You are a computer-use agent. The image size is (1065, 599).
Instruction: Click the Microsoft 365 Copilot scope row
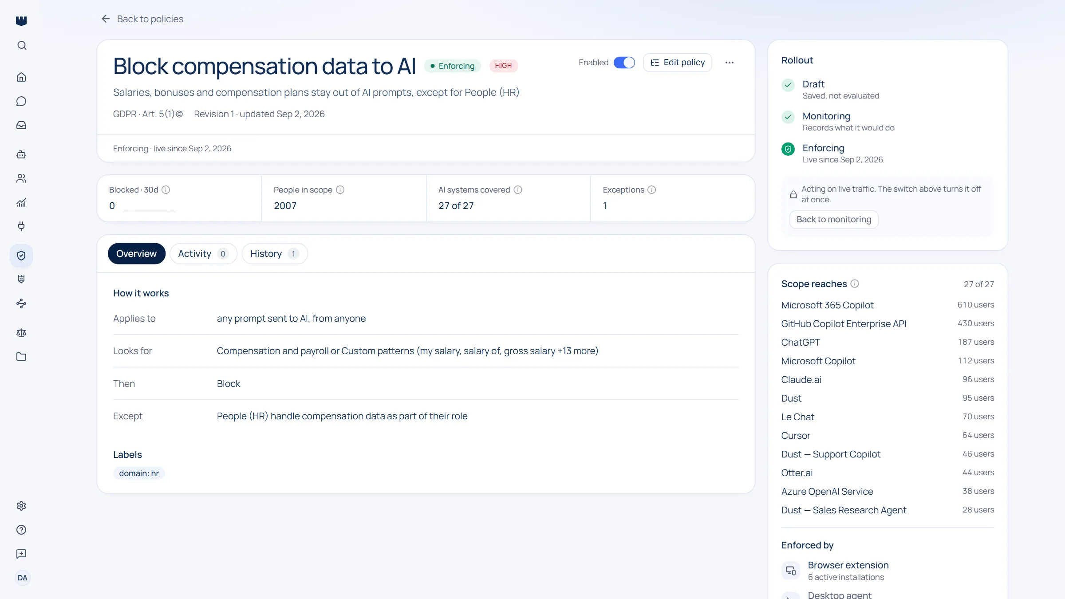coord(887,305)
